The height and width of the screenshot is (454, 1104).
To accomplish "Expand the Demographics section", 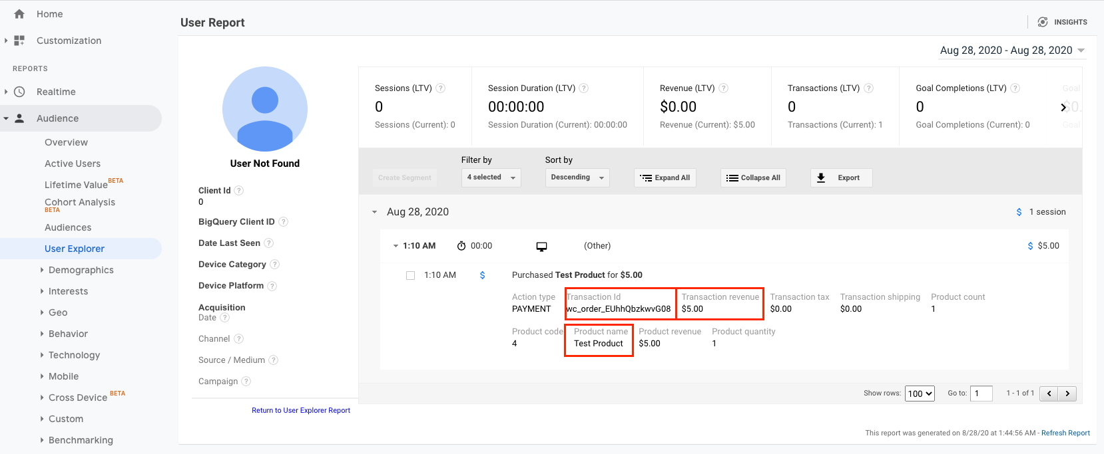I will (81, 270).
